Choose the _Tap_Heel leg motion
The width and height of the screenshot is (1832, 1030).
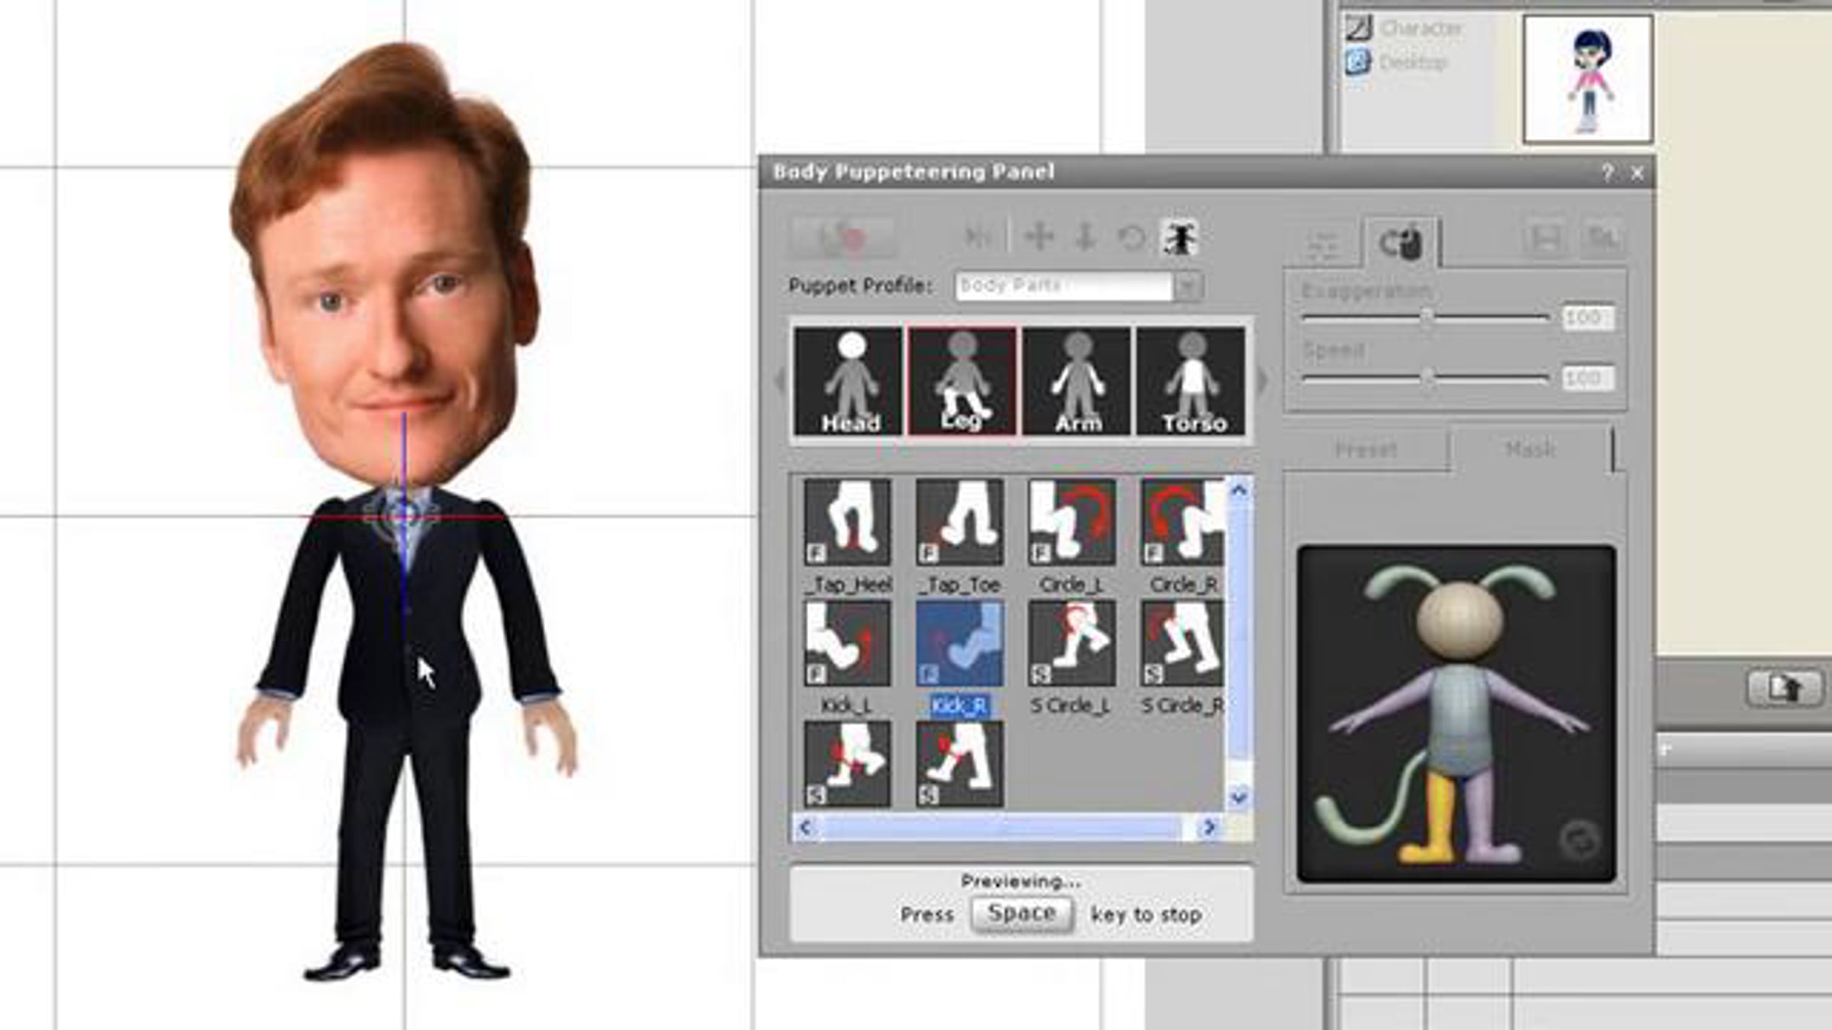point(847,523)
